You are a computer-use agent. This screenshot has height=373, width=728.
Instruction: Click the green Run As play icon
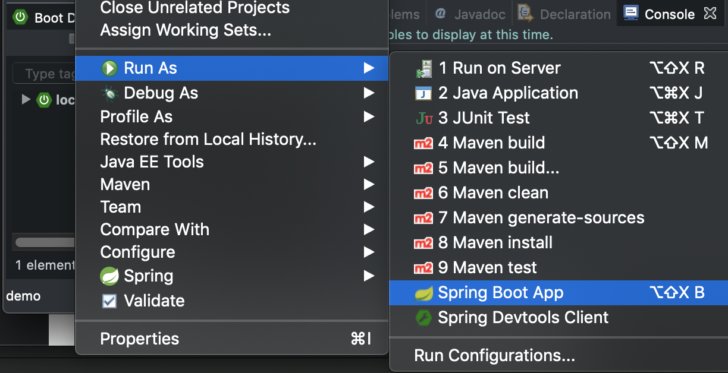(x=109, y=68)
